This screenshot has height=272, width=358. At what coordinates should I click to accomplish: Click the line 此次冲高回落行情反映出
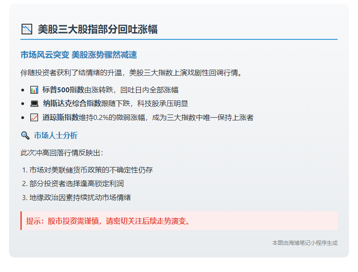click(62, 153)
